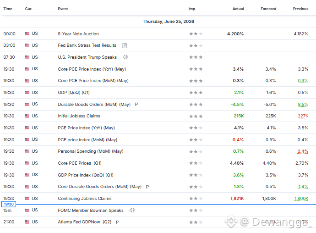Click the three-star importance for Trump Speaks
The image size is (316, 233).
[x=196, y=57]
